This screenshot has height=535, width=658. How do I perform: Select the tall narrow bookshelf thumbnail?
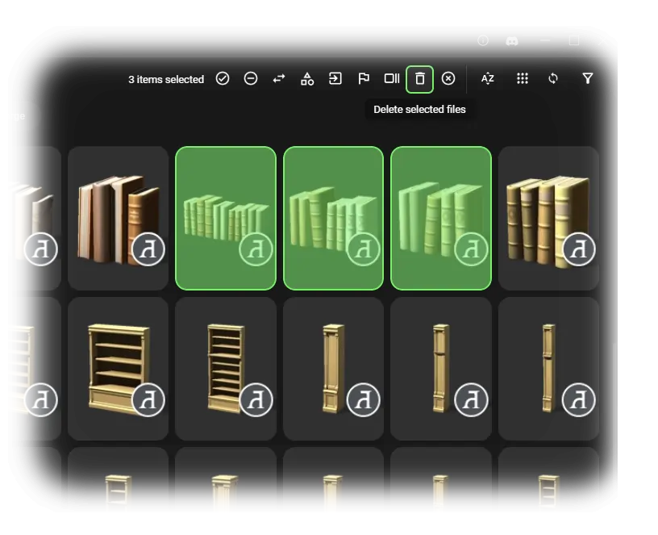pos(226,369)
